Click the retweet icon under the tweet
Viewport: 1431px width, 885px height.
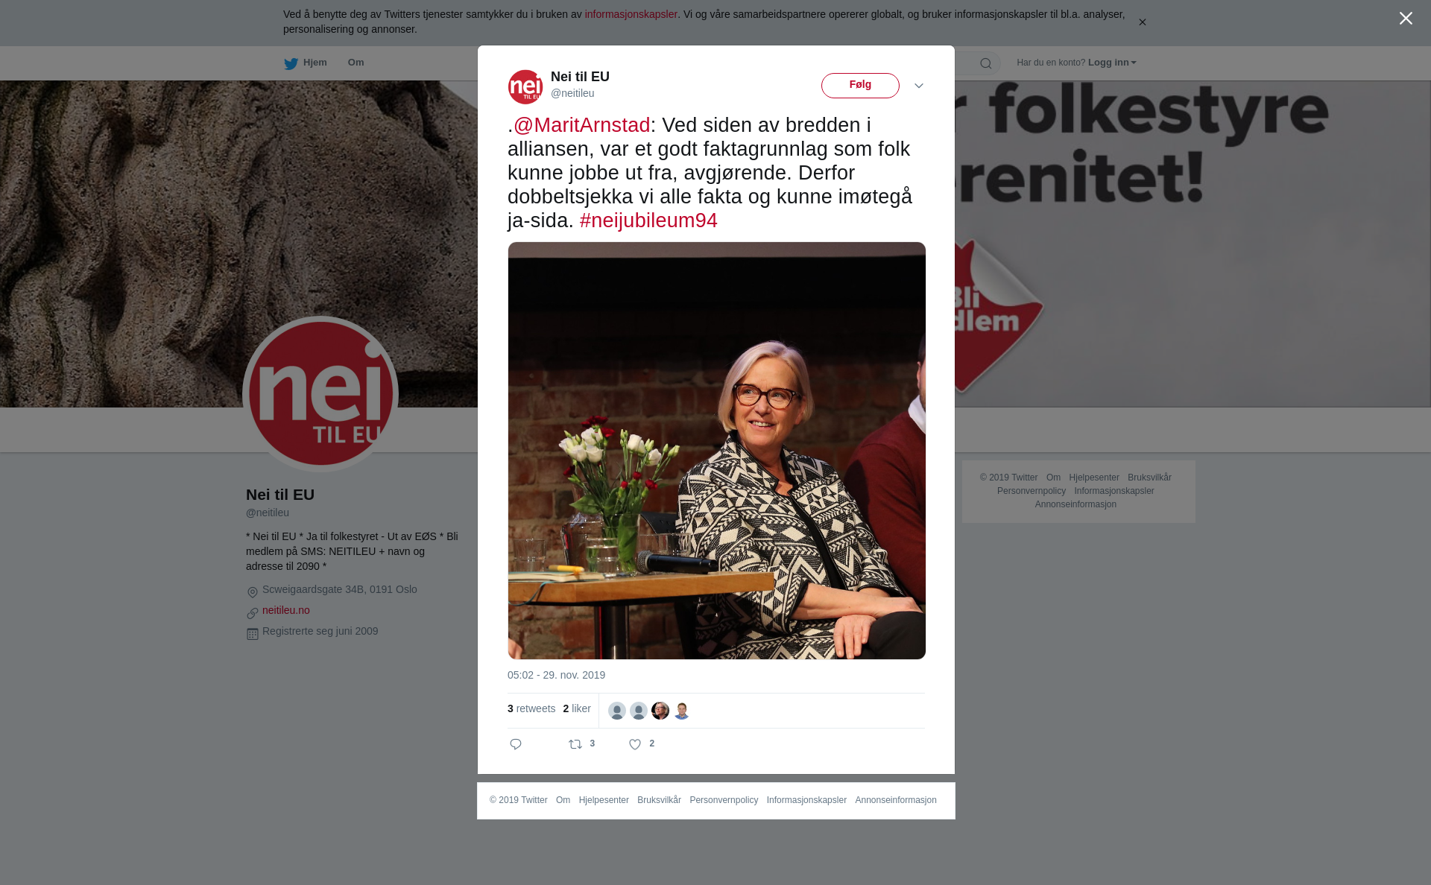click(575, 744)
